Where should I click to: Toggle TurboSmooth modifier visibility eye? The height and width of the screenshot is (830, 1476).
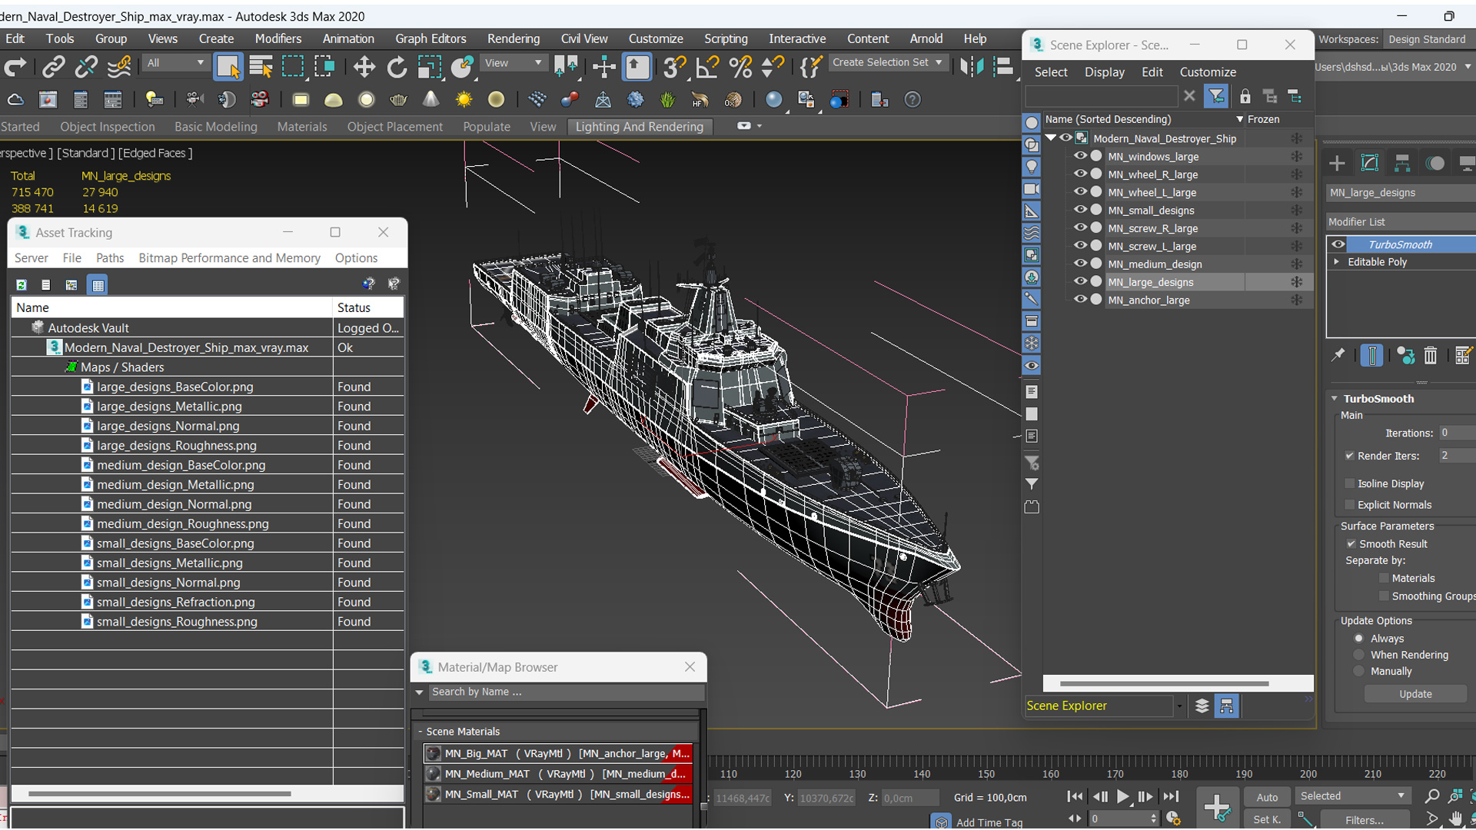[x=1338, y=244]
